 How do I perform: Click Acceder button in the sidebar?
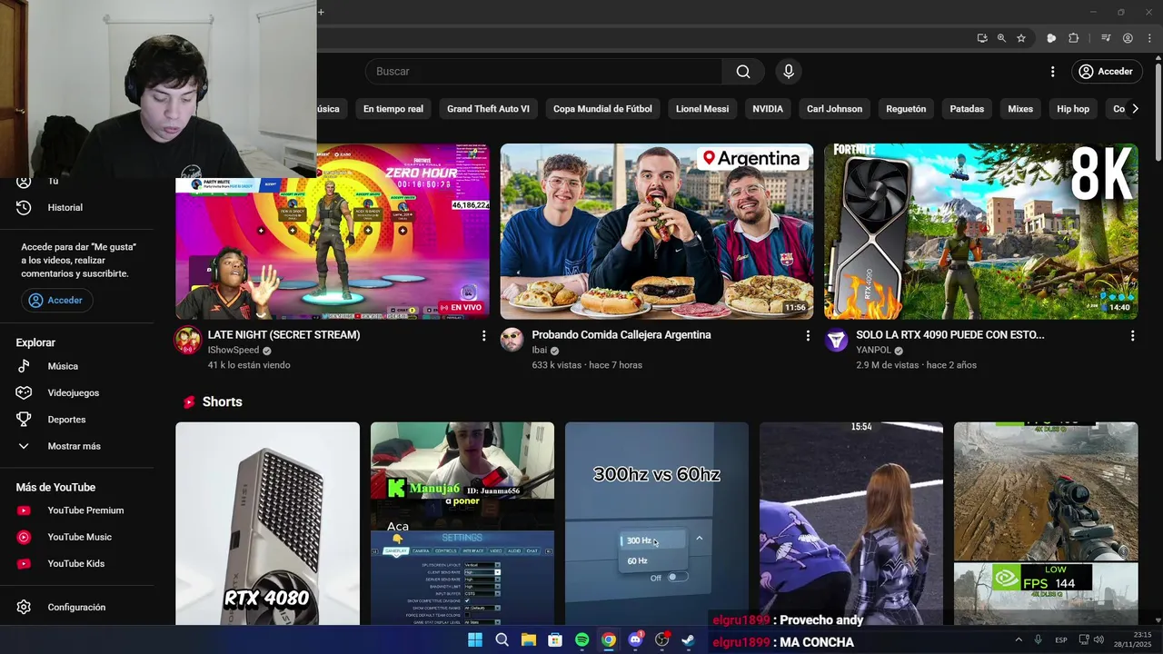tap(57, 301)
